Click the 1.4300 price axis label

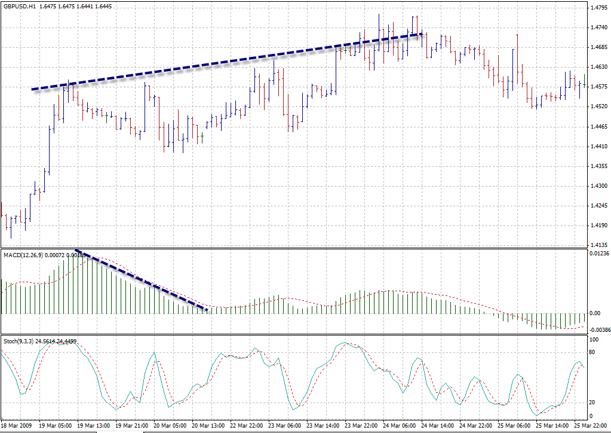[599, 186]
